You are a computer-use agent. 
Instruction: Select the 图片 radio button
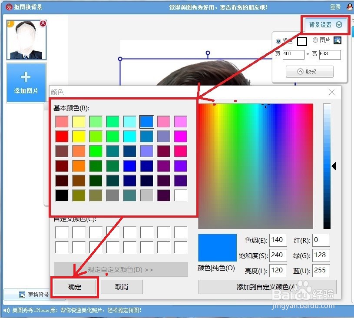pyautogui.click(x=315, y=40)
